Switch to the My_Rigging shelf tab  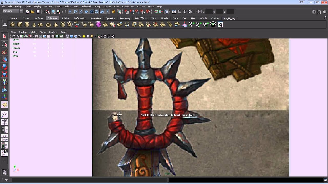click(x=229, y=18)
